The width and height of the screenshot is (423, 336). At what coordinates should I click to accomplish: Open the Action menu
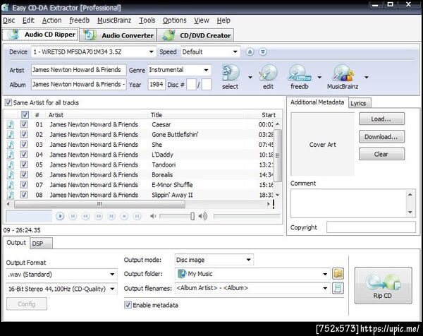[x=51, y=20]
